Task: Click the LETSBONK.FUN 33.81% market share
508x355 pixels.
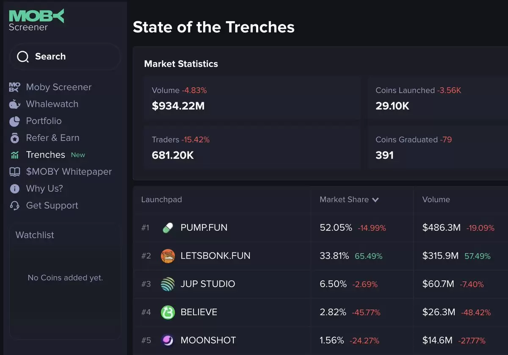Action: (x=334, y=256)
